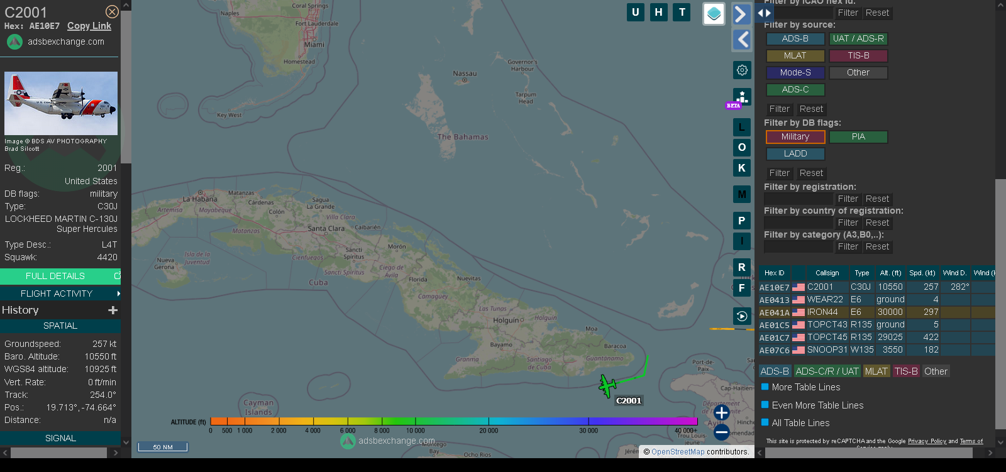Toggle the Other source filter
Viewport: 1006px width, 472px height.
tap(858, 73)
